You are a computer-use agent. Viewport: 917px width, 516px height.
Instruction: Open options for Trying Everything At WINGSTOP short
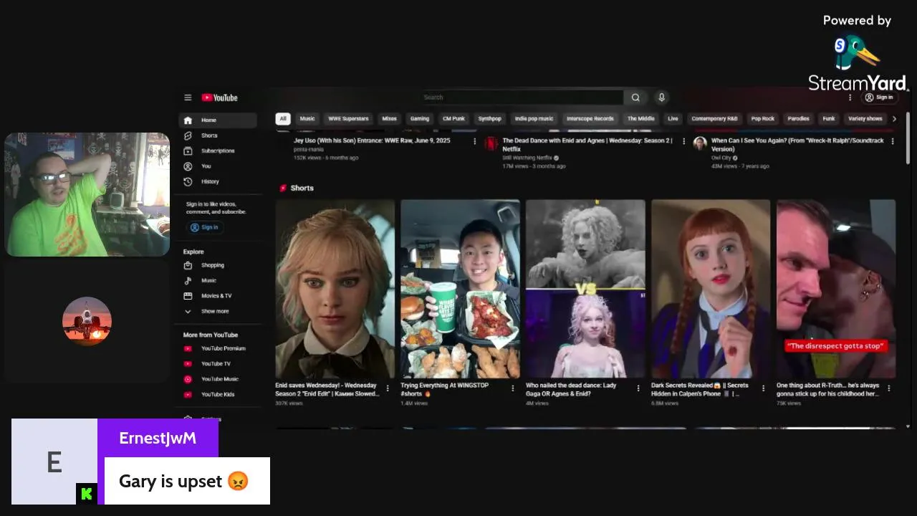point(512,388)
